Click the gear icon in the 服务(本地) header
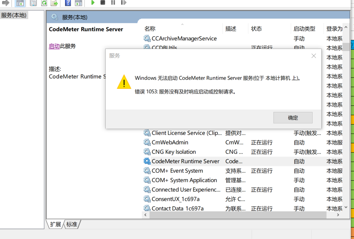 [55, 17]
